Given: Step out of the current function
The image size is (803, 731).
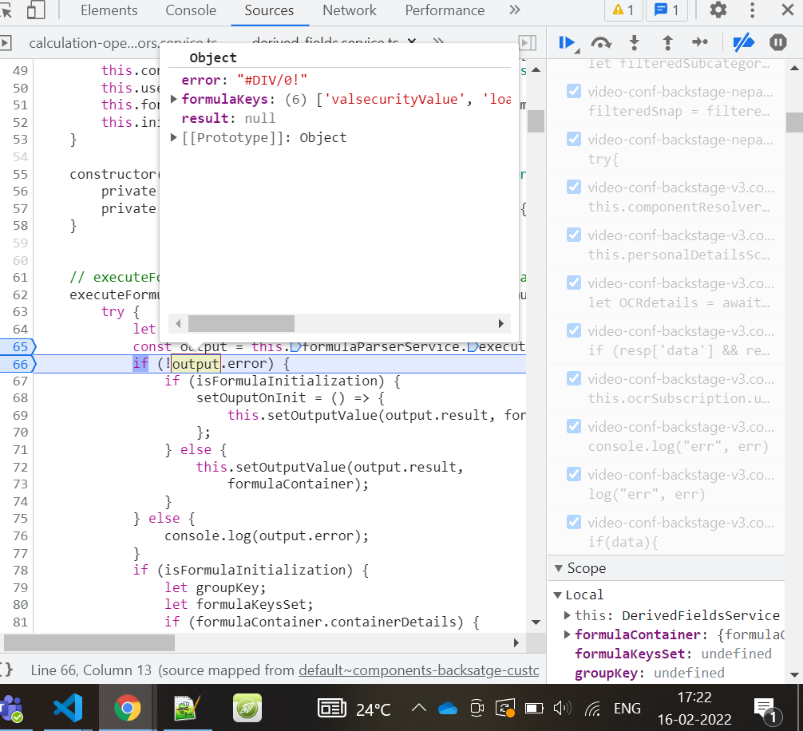Looking at the screenshot, I should [667, 42].
